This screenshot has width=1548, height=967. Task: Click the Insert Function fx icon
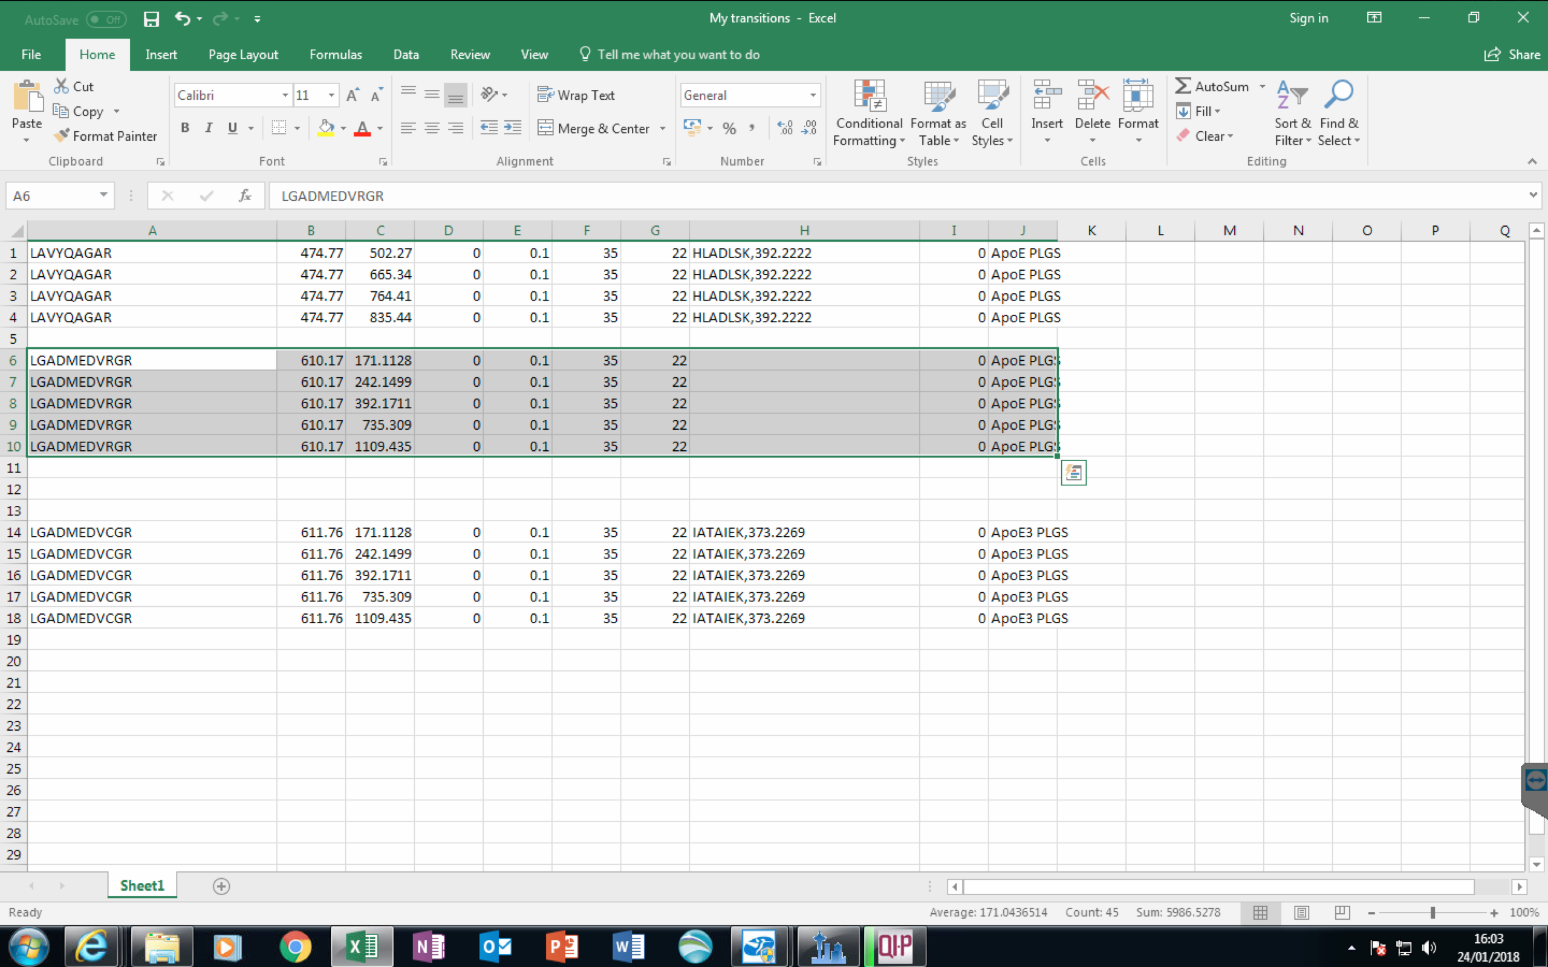(244, 196)
